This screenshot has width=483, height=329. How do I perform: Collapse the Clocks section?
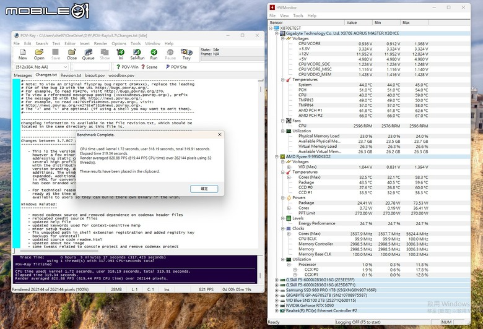coord(283,228)
